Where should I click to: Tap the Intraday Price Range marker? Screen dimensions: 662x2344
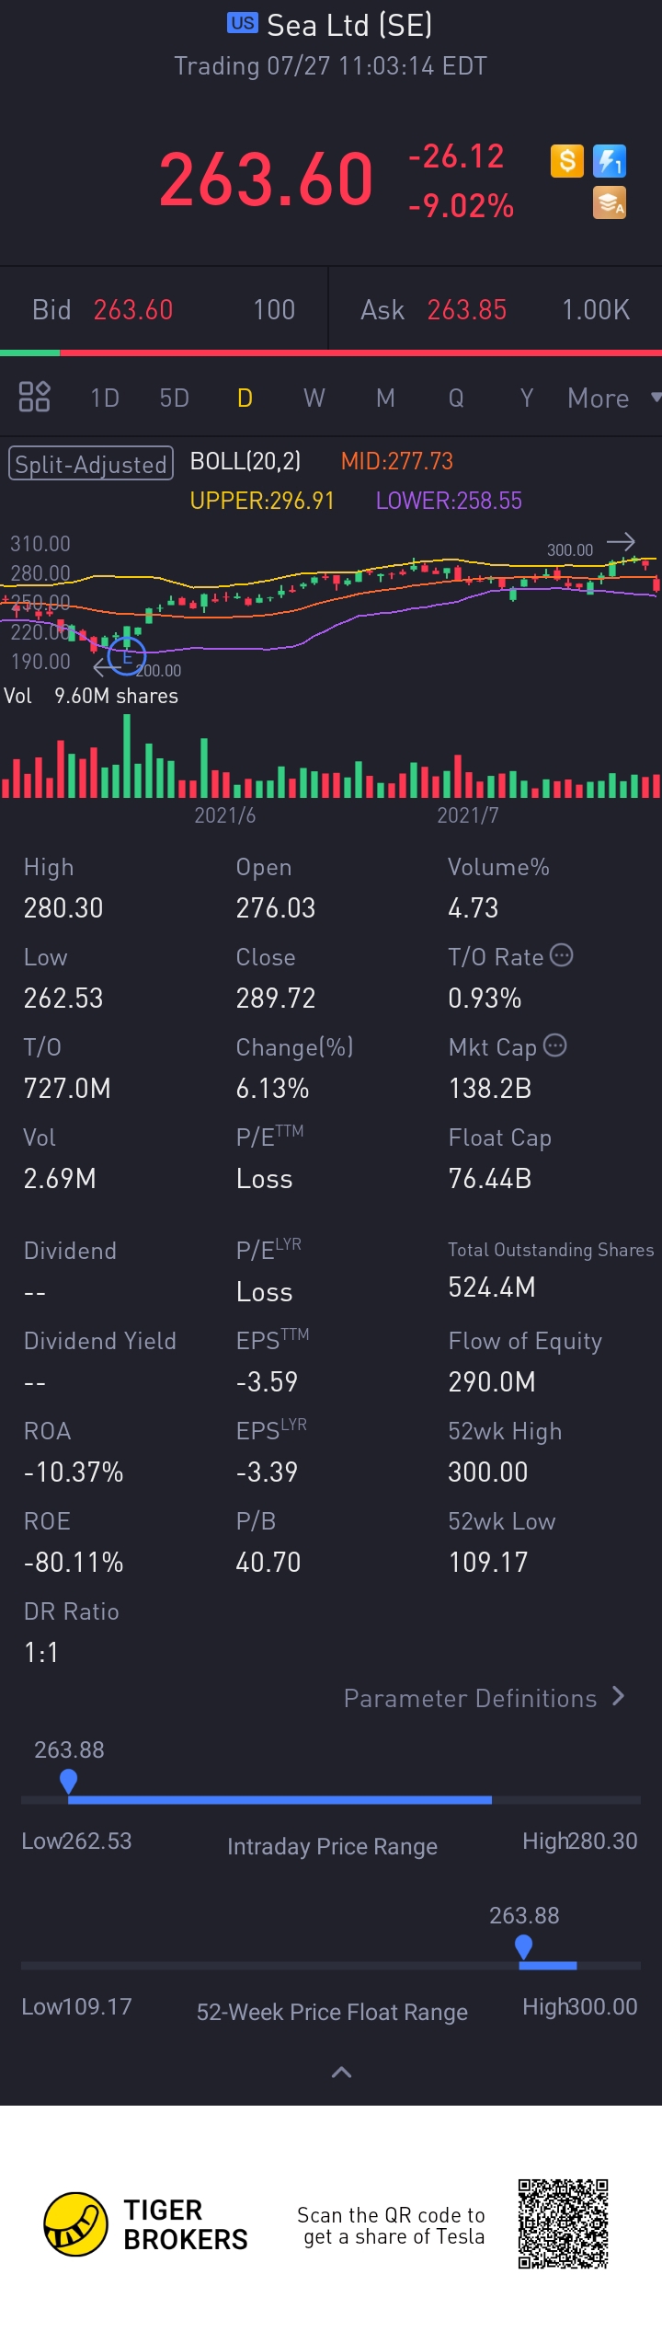click(68, 1781)
